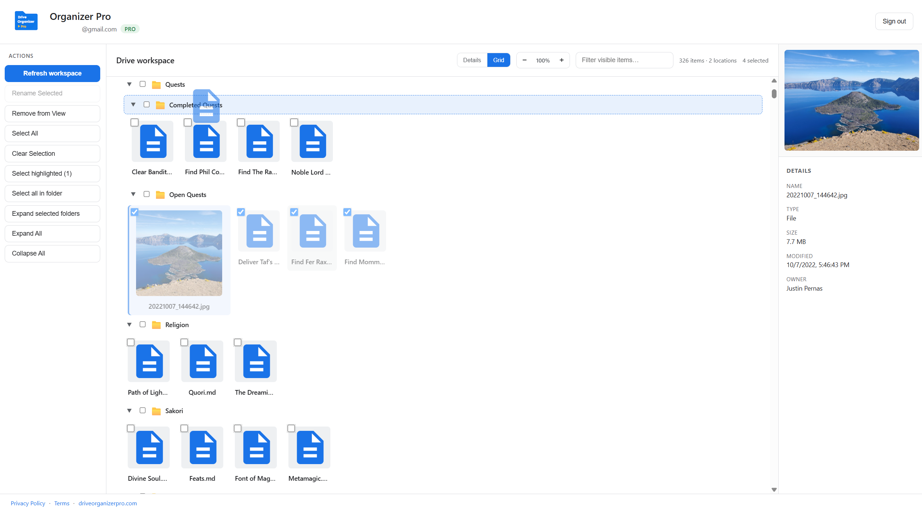
Task: Click the Religion folder icon
Action: click(x=156, y=325)
